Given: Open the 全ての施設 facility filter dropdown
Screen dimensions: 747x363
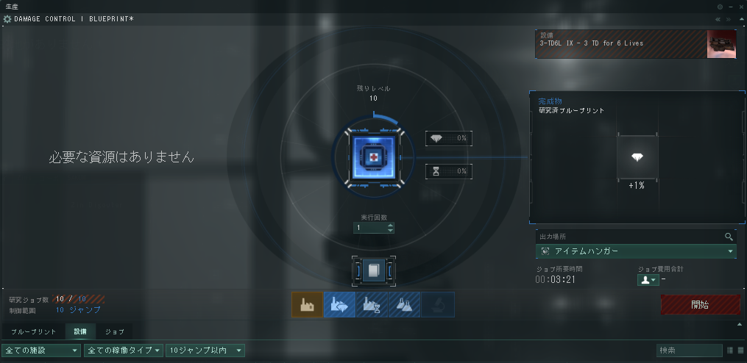Looking at the screenshot, I should click(41, 351).
